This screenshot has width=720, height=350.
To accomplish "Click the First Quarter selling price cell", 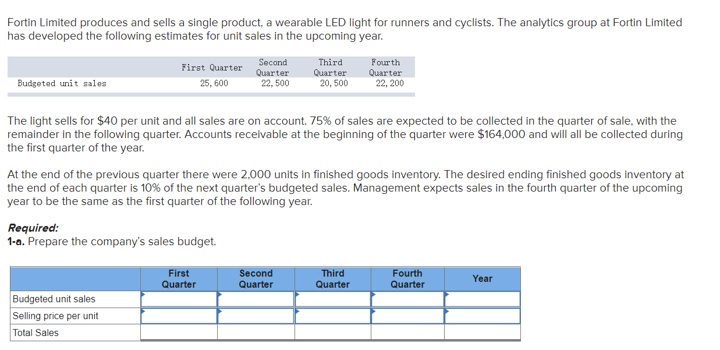I will 179,316.
